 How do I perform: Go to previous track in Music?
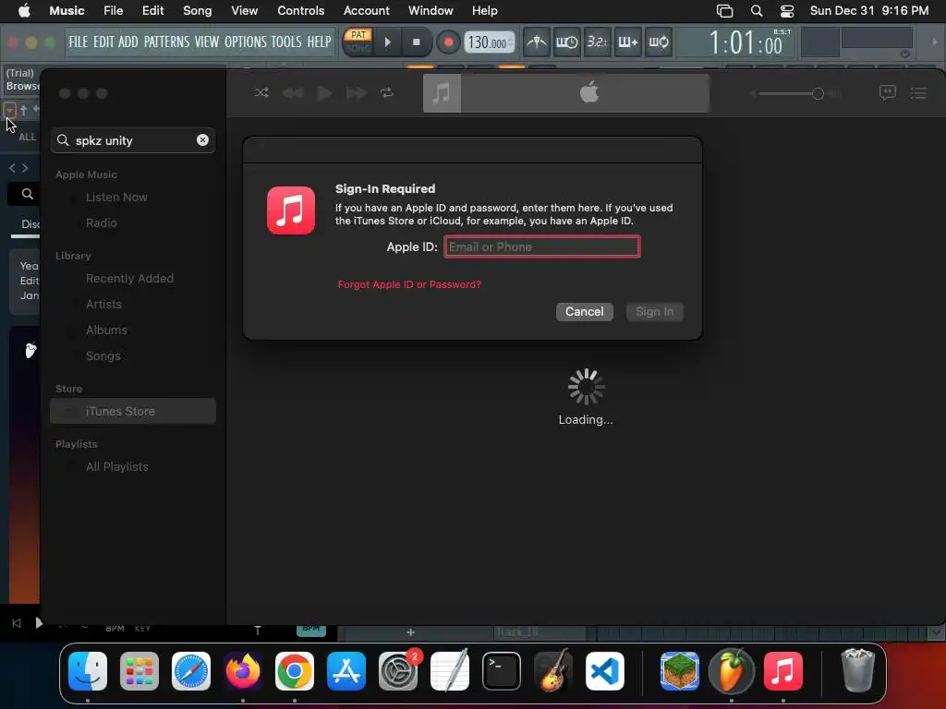pos(293,93)
